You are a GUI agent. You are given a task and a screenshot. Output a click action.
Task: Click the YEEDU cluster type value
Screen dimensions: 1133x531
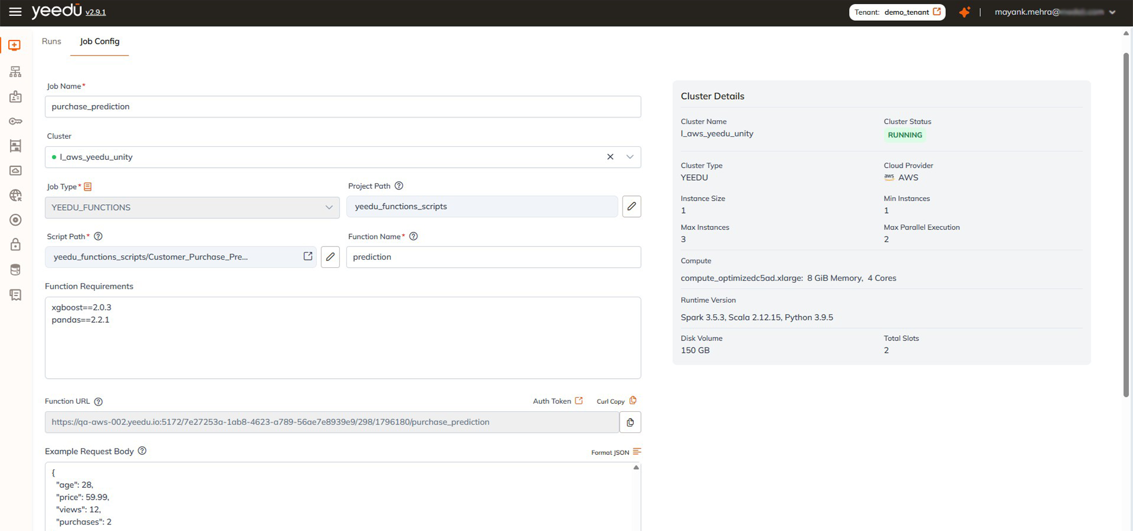(695, 178)
